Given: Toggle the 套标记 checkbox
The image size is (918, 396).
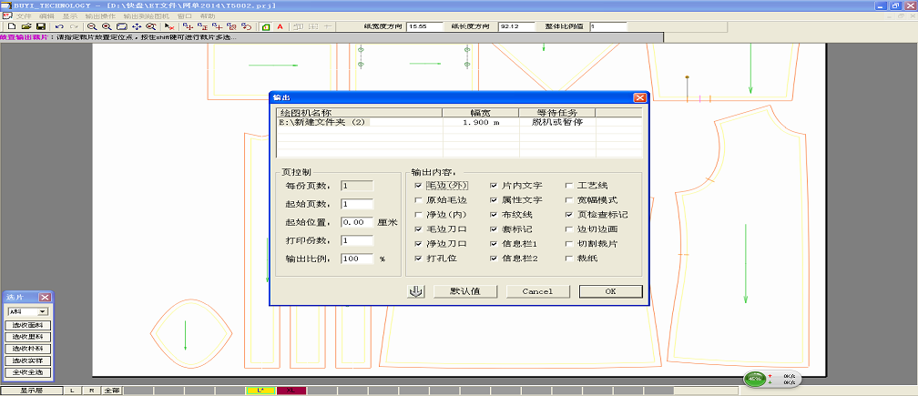Looking at the screenshot, I should [x=494, y=229].
